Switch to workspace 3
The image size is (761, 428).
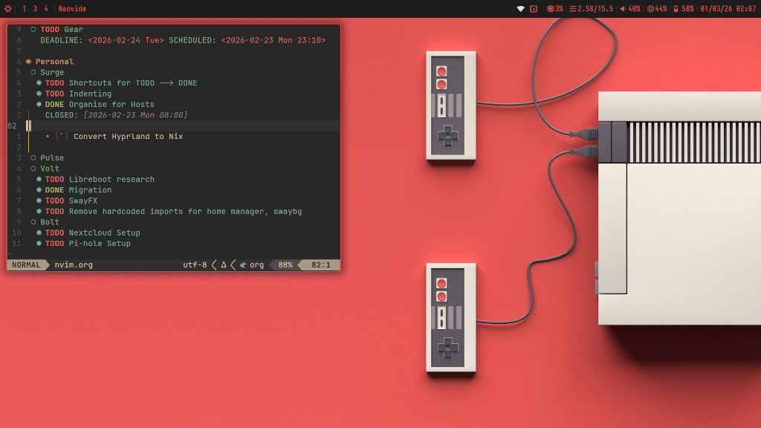point(35,9)
